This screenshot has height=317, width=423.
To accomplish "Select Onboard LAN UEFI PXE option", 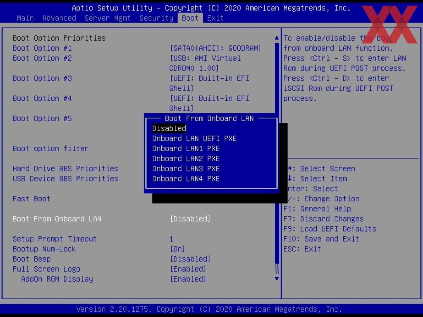I will point(194,139).
